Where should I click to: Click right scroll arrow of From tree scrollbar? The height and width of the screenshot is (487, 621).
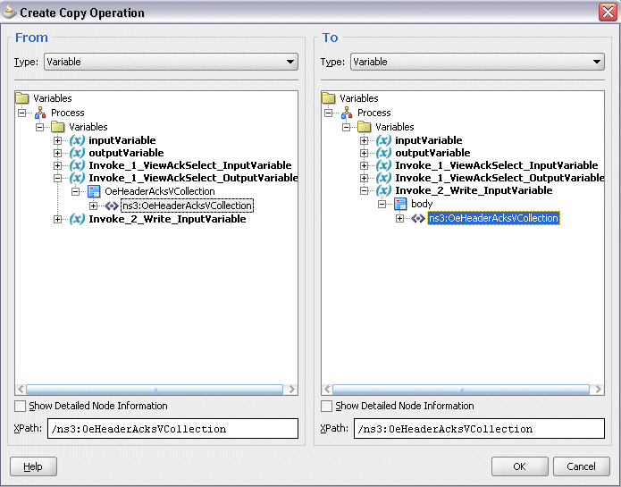tap(292, 390)
